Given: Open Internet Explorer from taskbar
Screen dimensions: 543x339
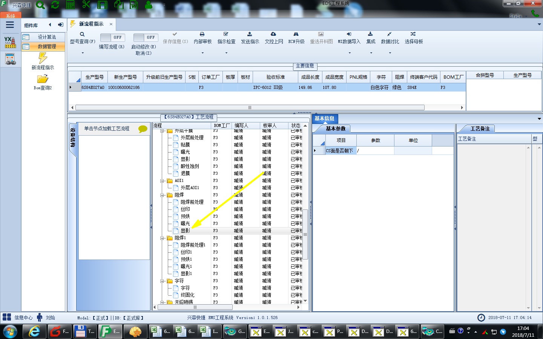Looking at the screenshot, I should click(x=34, y=331).
